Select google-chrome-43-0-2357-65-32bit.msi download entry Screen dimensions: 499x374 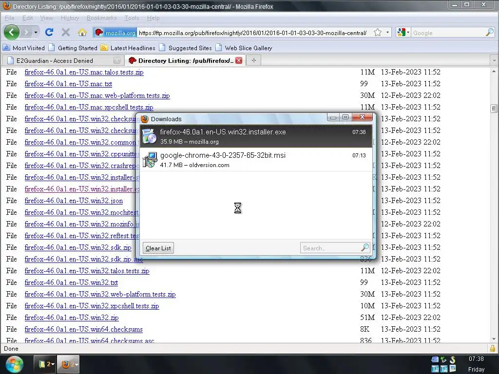[x=256, y=160]
